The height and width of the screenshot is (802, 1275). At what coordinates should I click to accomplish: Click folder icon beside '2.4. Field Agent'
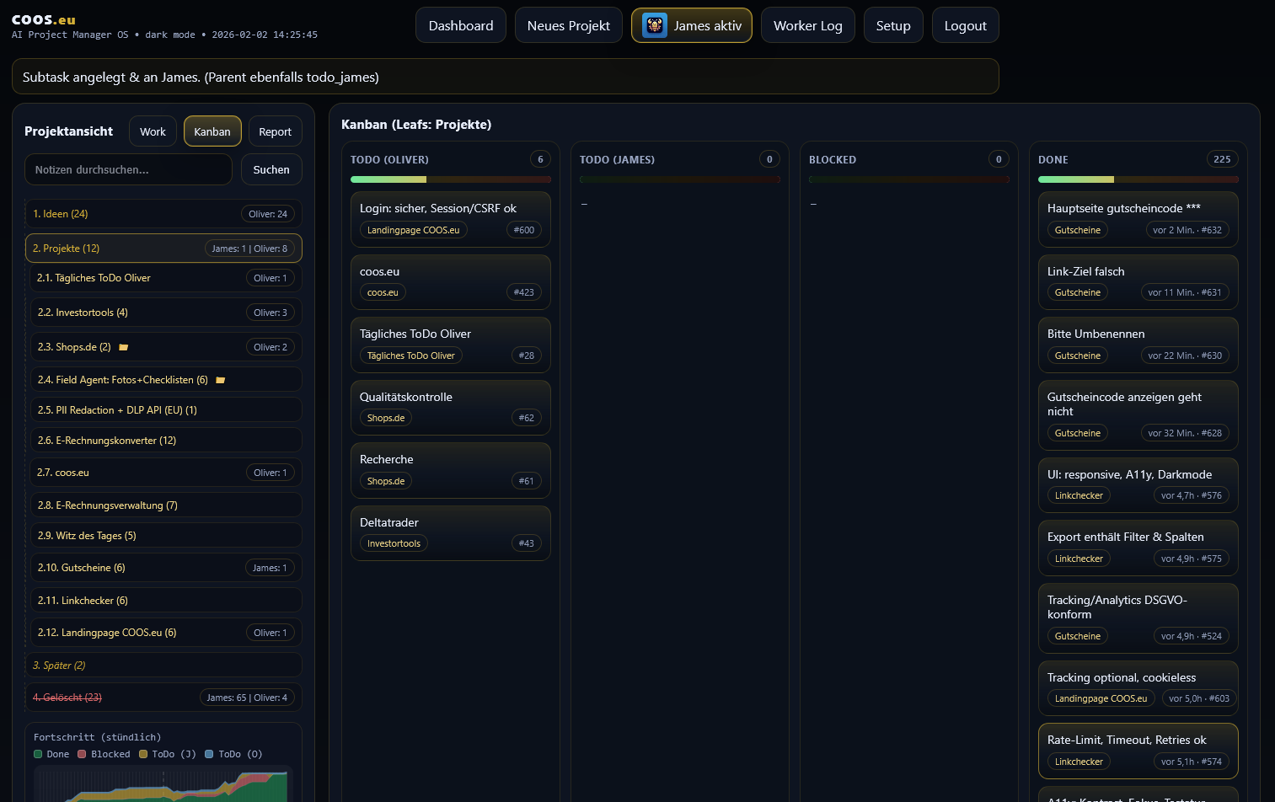click(x=221, y=379)
